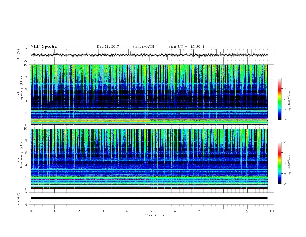Click the "3" tick on the time axis

pyautogui.click(x=103, y=211)
